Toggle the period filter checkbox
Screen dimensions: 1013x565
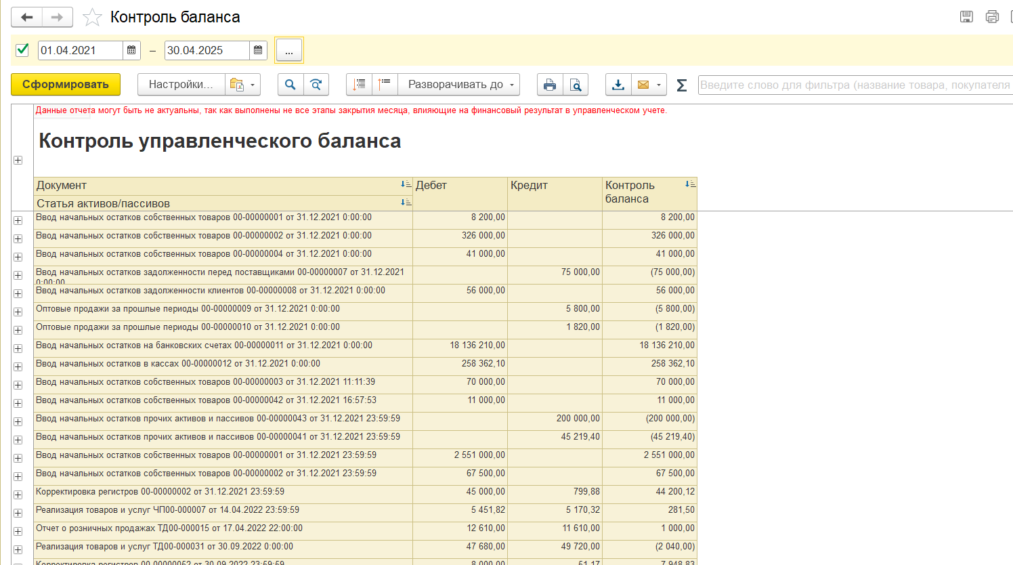point(22,49)
